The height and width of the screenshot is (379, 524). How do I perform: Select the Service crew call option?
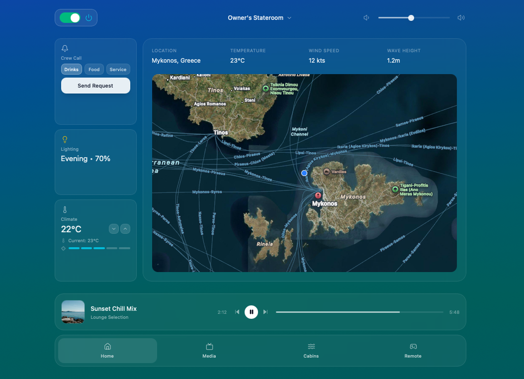(118, 69)
